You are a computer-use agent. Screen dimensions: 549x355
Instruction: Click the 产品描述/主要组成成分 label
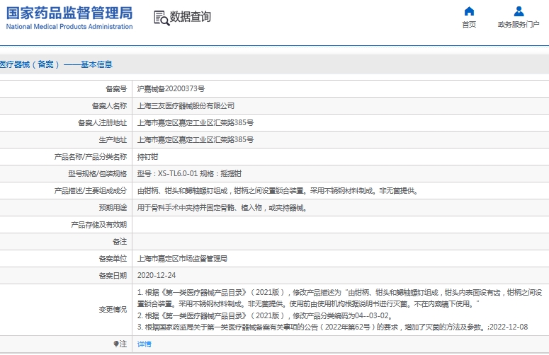[91, 191]
